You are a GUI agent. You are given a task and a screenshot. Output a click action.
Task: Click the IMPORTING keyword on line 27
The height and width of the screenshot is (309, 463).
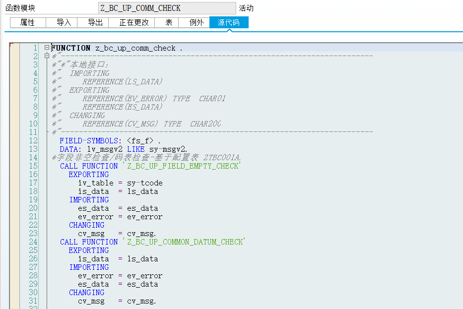click(89, 267)
